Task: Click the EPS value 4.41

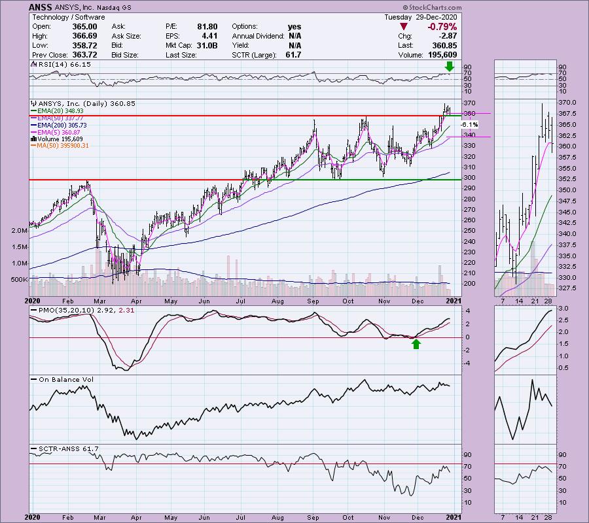Action: tap(210, 36)
